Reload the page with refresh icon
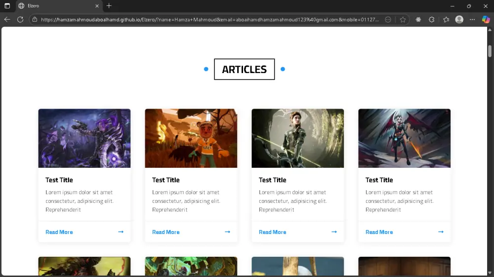This screenshot has width=494, height=277. point(20,20)
